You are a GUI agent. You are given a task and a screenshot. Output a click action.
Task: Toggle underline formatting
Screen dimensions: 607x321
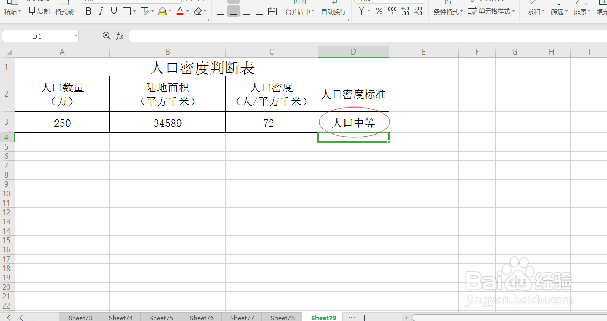113,11
